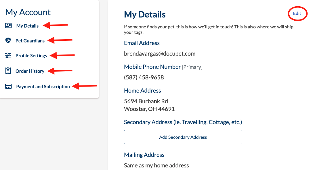This screenshot has width=317, height=170.
Task: Click the Edit link for My Details
Action: click(297, 13)
